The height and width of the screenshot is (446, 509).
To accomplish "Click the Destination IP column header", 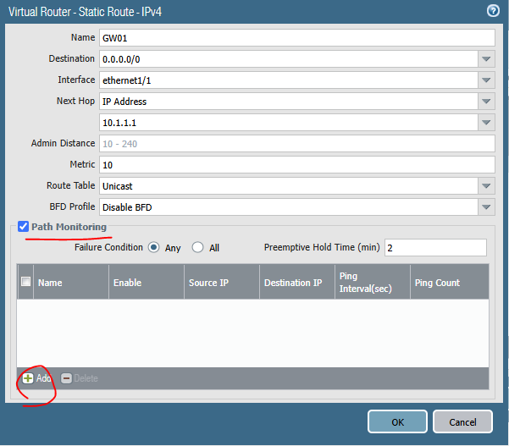I will (297, 282).
